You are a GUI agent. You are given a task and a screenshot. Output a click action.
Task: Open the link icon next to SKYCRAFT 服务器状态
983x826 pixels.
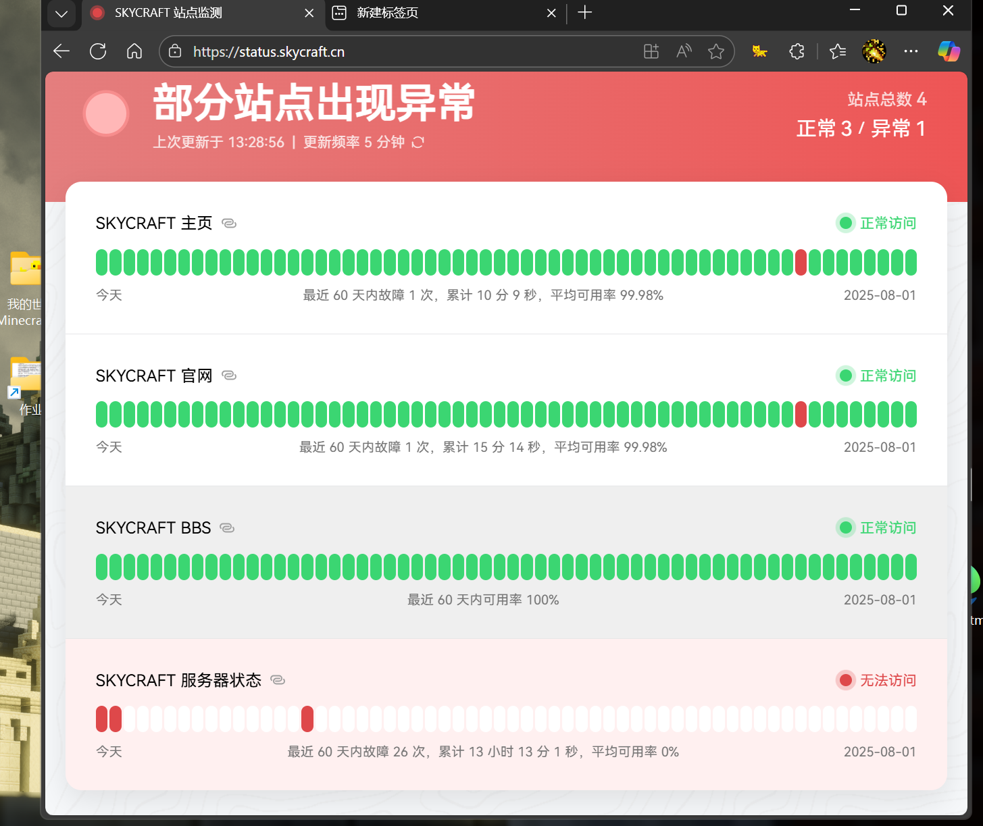(278, 680)
